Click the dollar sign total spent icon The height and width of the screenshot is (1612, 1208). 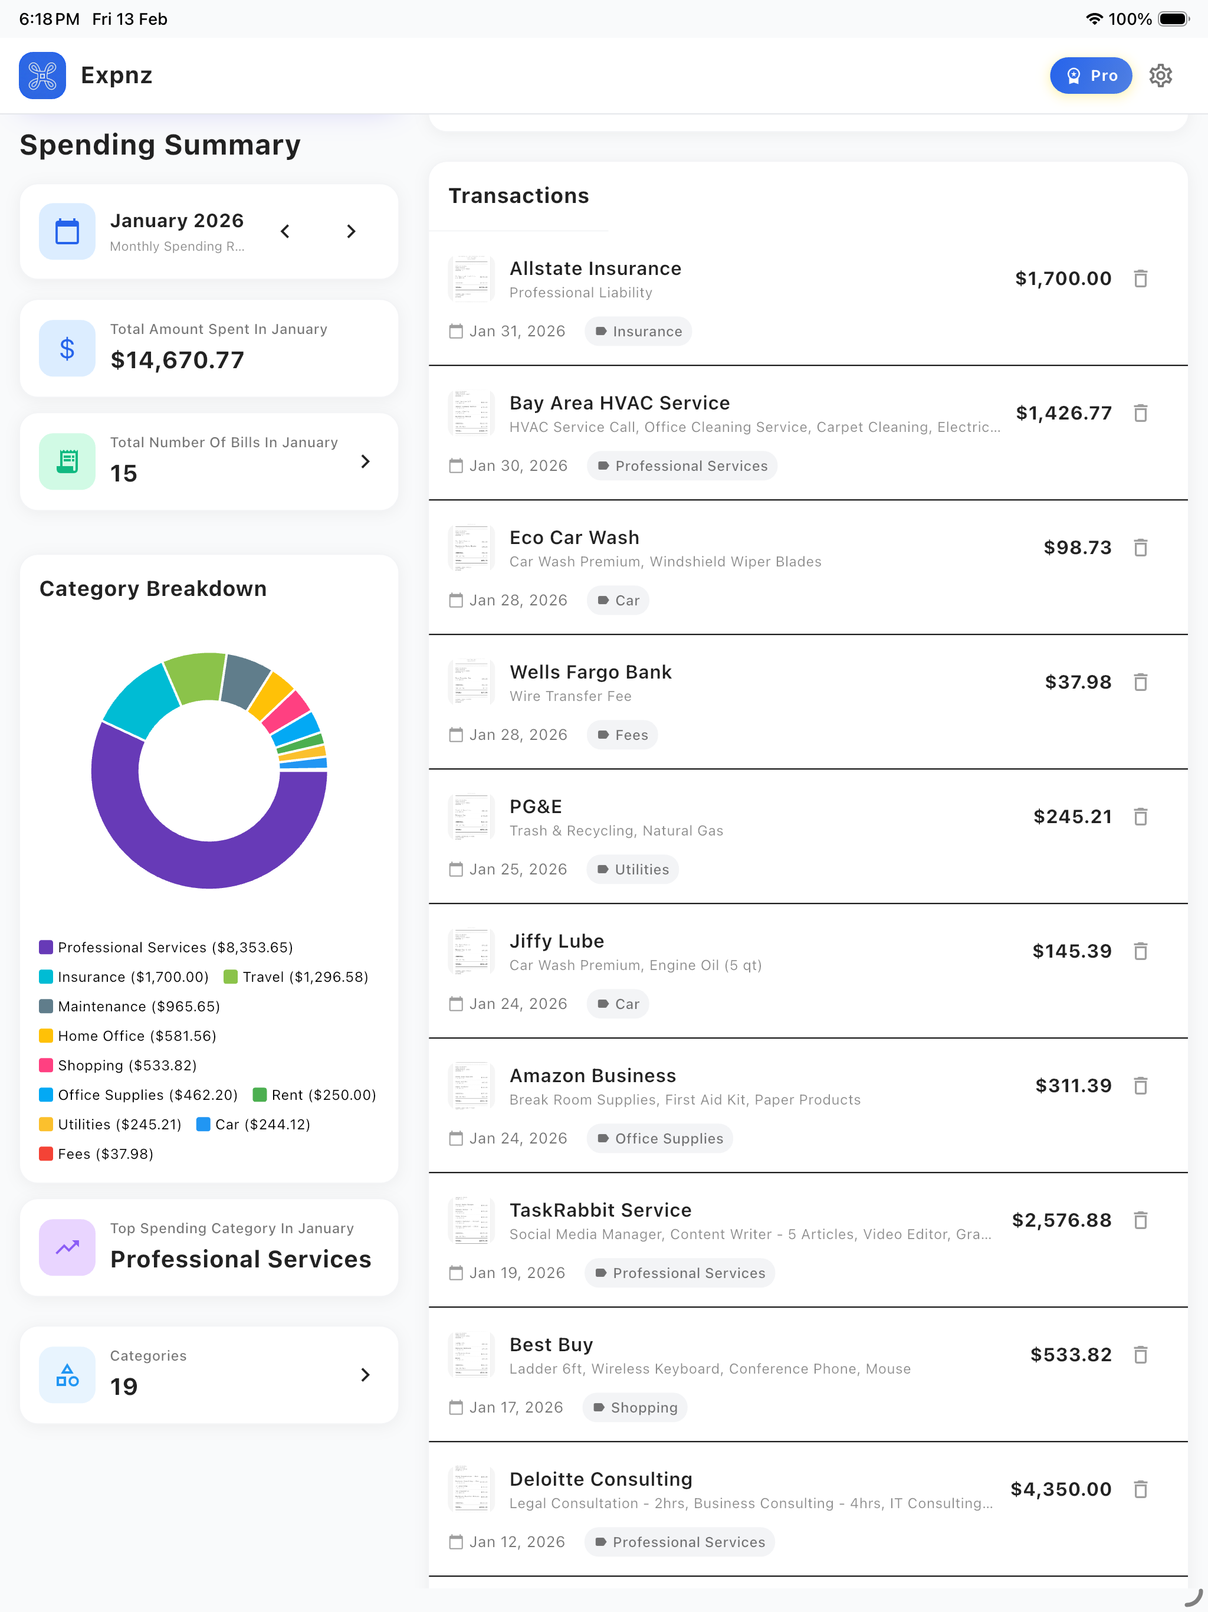[67, 348]
